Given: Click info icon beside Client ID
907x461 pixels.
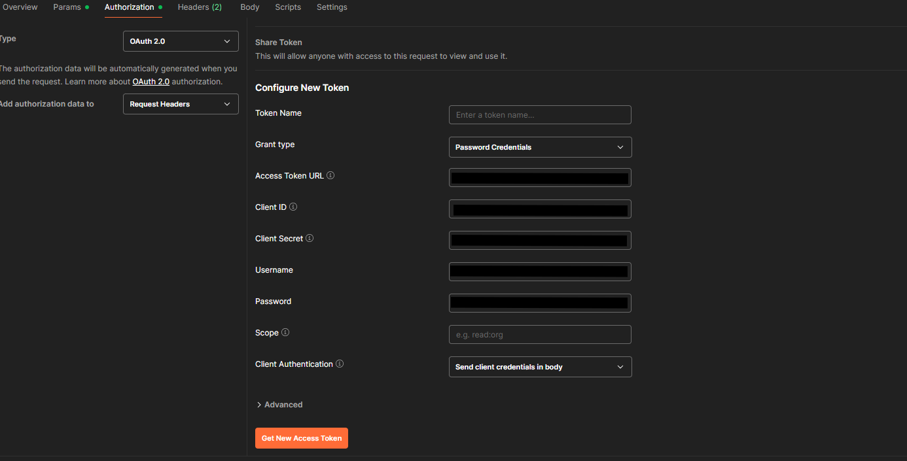Looking at the screenshot, I should [293, 207].
